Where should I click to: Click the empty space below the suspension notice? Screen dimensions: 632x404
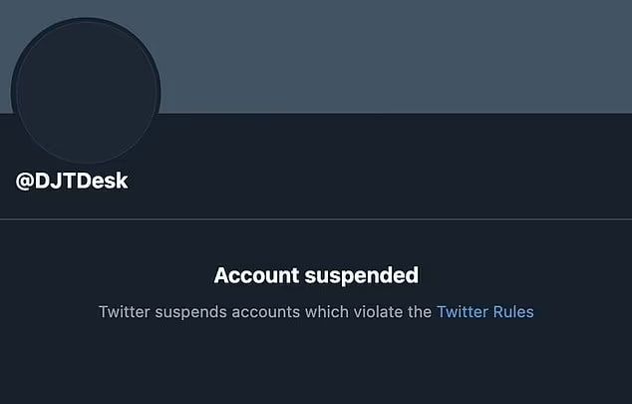[316, 369]
